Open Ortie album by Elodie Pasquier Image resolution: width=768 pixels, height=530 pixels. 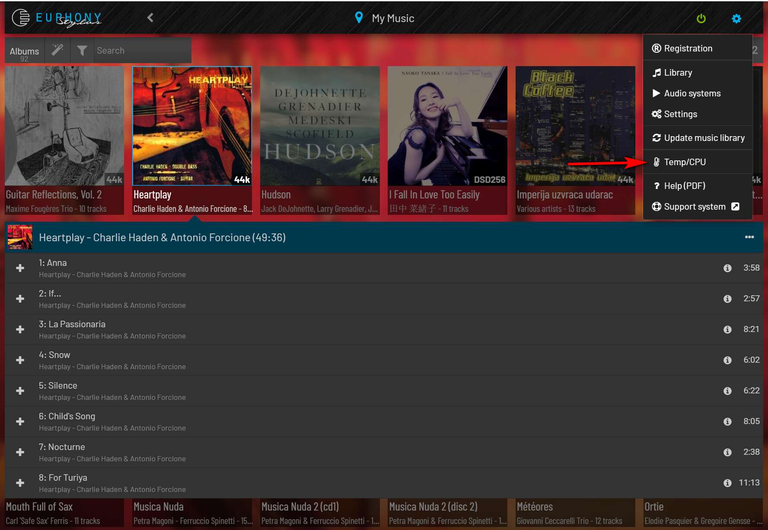pyautogui.click(x=703, y=513)
